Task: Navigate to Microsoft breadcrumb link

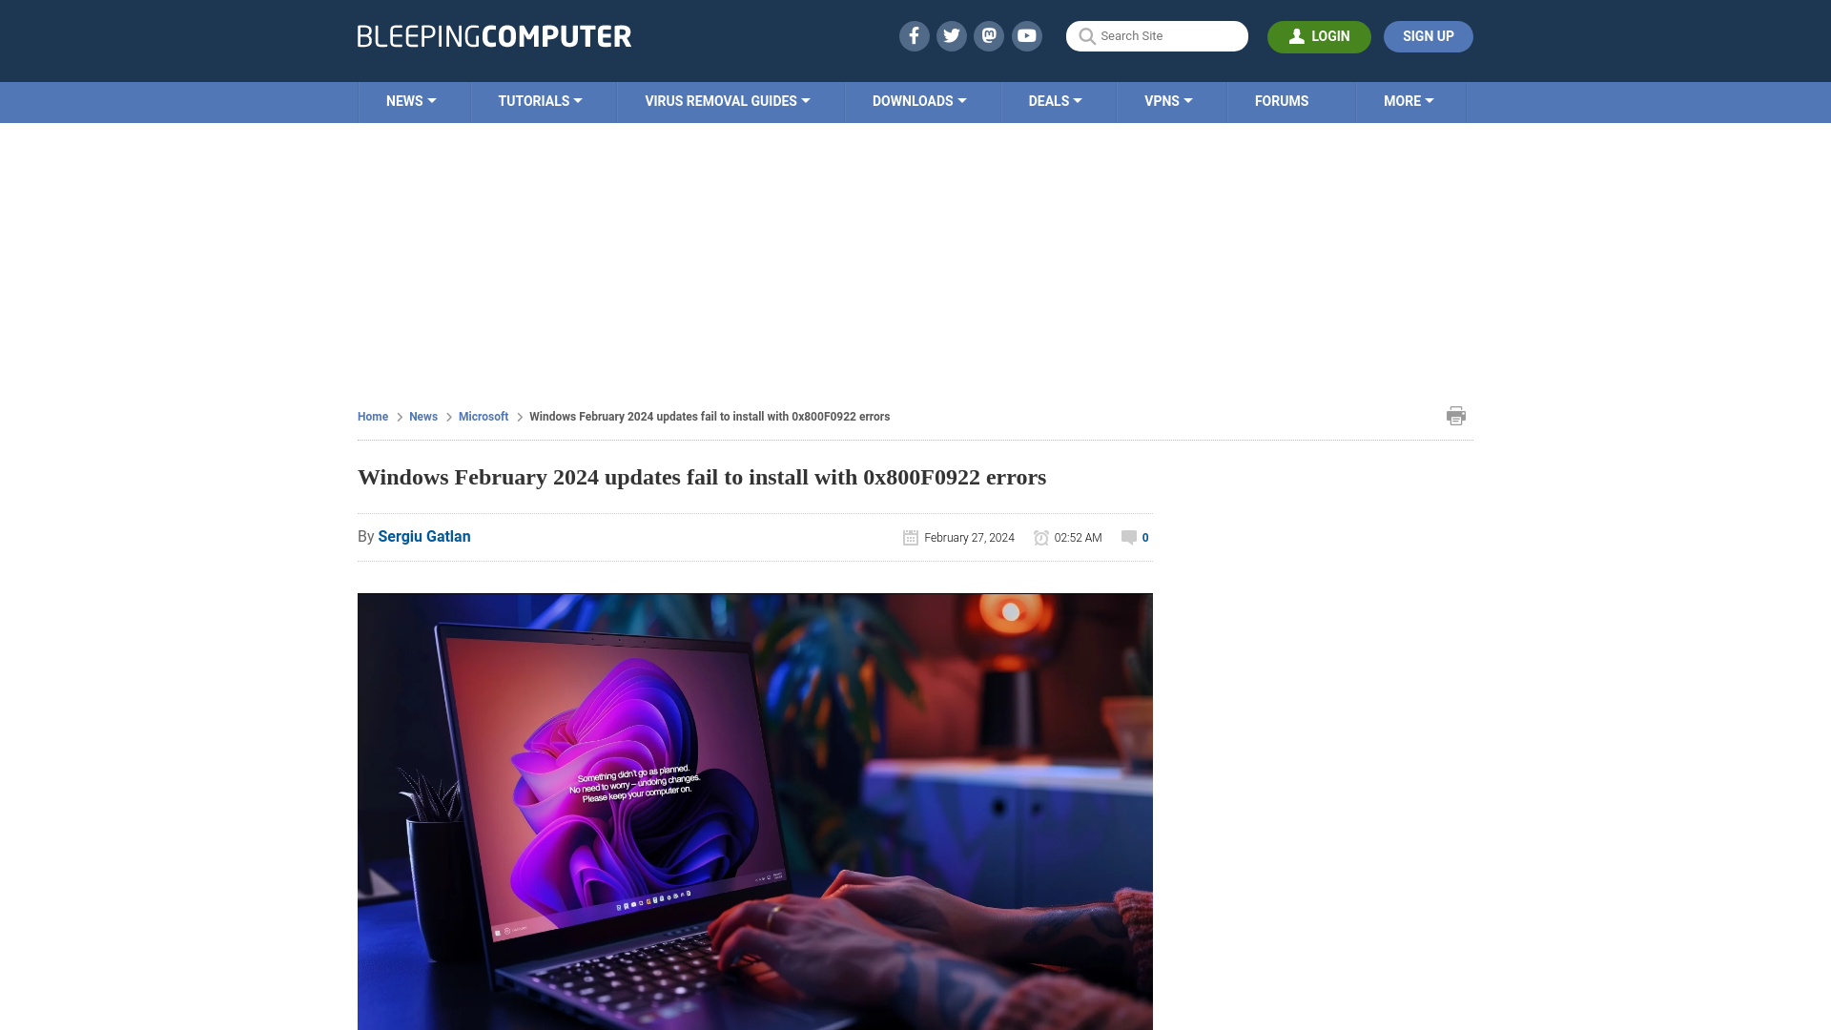Action: (483, 415)
